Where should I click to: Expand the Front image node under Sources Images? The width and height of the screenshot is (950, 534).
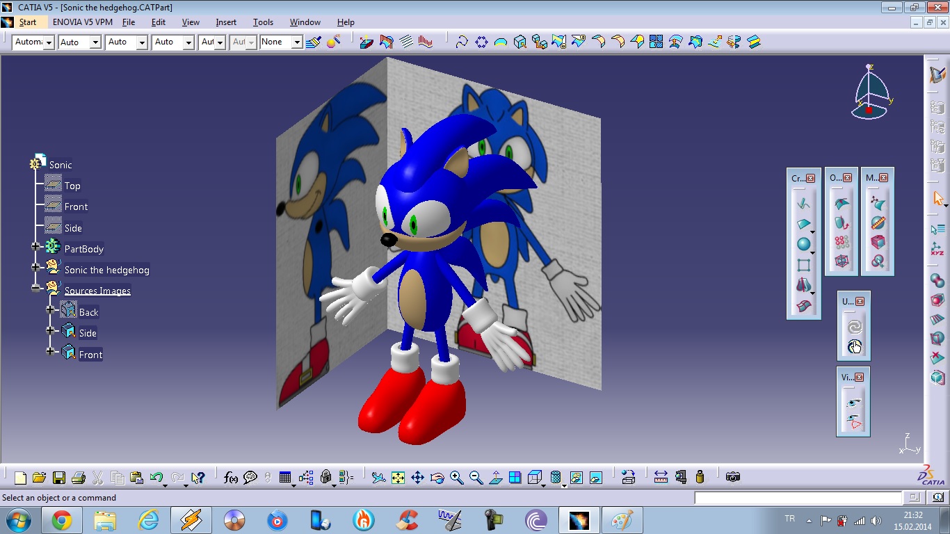pos(50,351)
